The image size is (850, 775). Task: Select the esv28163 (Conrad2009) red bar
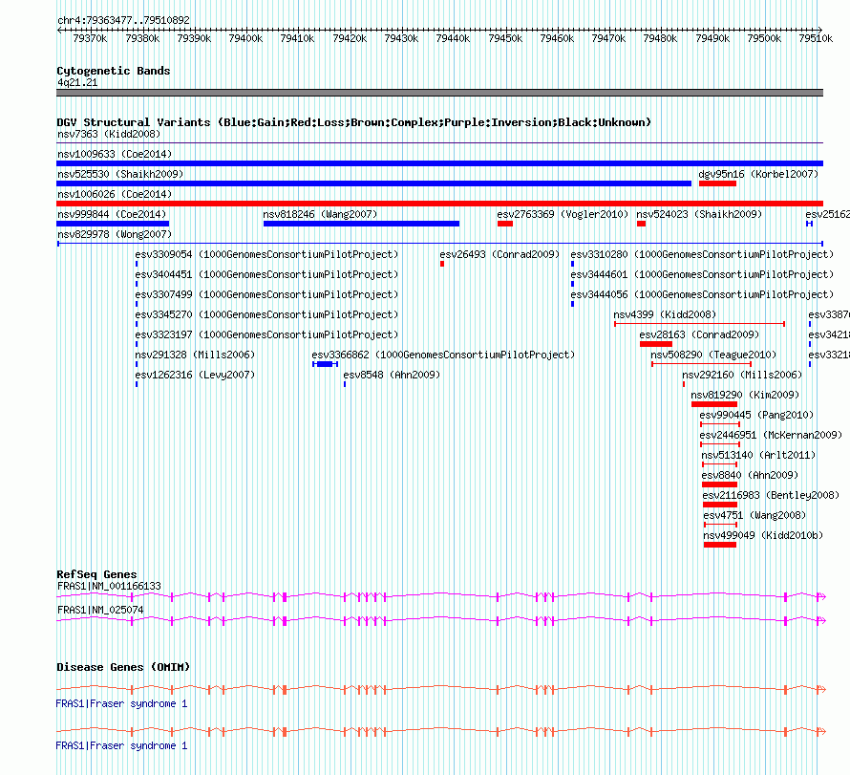tap(656, 344)
